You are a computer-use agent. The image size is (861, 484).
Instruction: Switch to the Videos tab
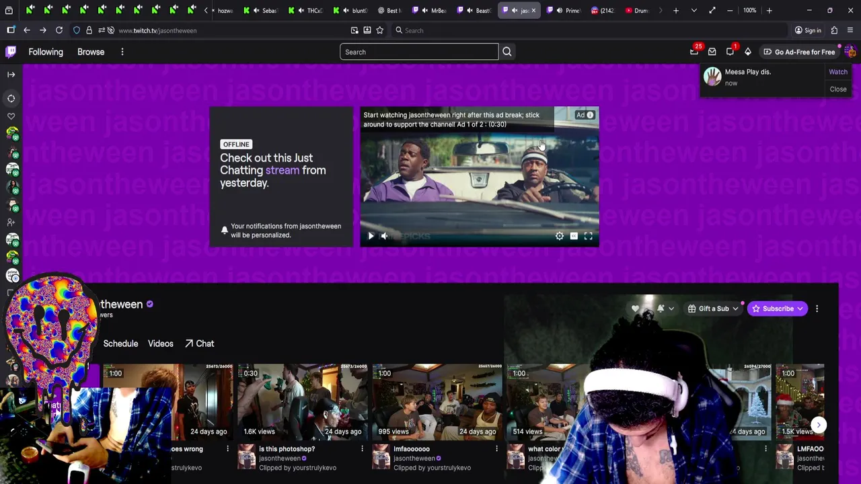(x=161, y=344)
